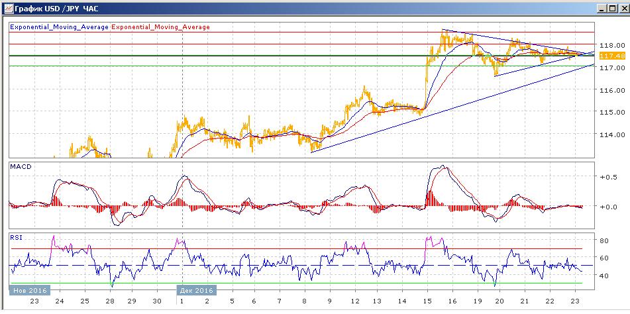Image resolution: width=630 pixels, height=314 pixels.
Task: Click the 'Дек 2016' month marker
Action: [196, 290]
